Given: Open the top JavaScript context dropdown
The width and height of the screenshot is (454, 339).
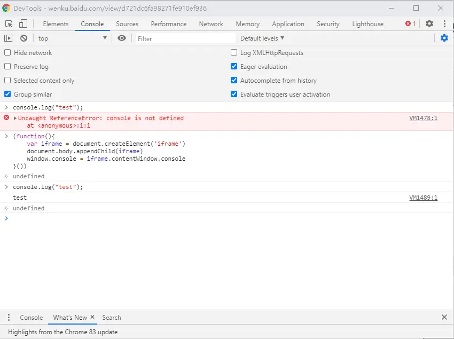Looking at the screenshot, I should click(72, 38).
